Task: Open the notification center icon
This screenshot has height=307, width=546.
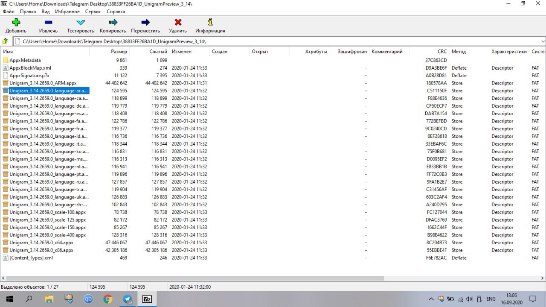Action: [533, 299]
